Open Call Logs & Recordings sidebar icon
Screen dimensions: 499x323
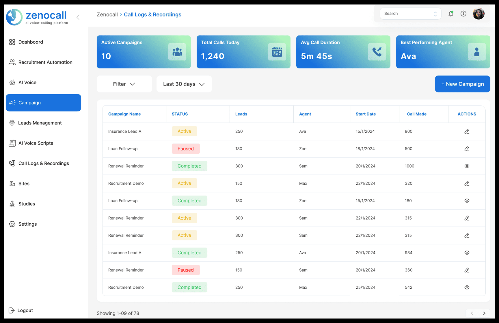coord(12,163)
